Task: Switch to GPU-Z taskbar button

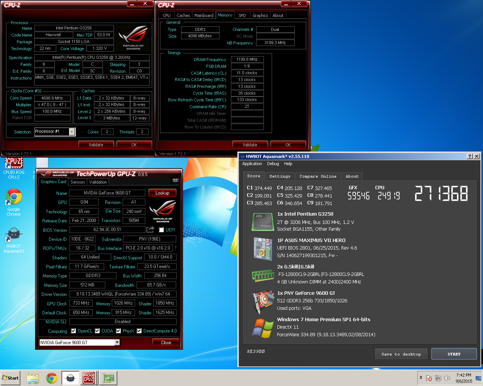Action: (x=108, y=378)
